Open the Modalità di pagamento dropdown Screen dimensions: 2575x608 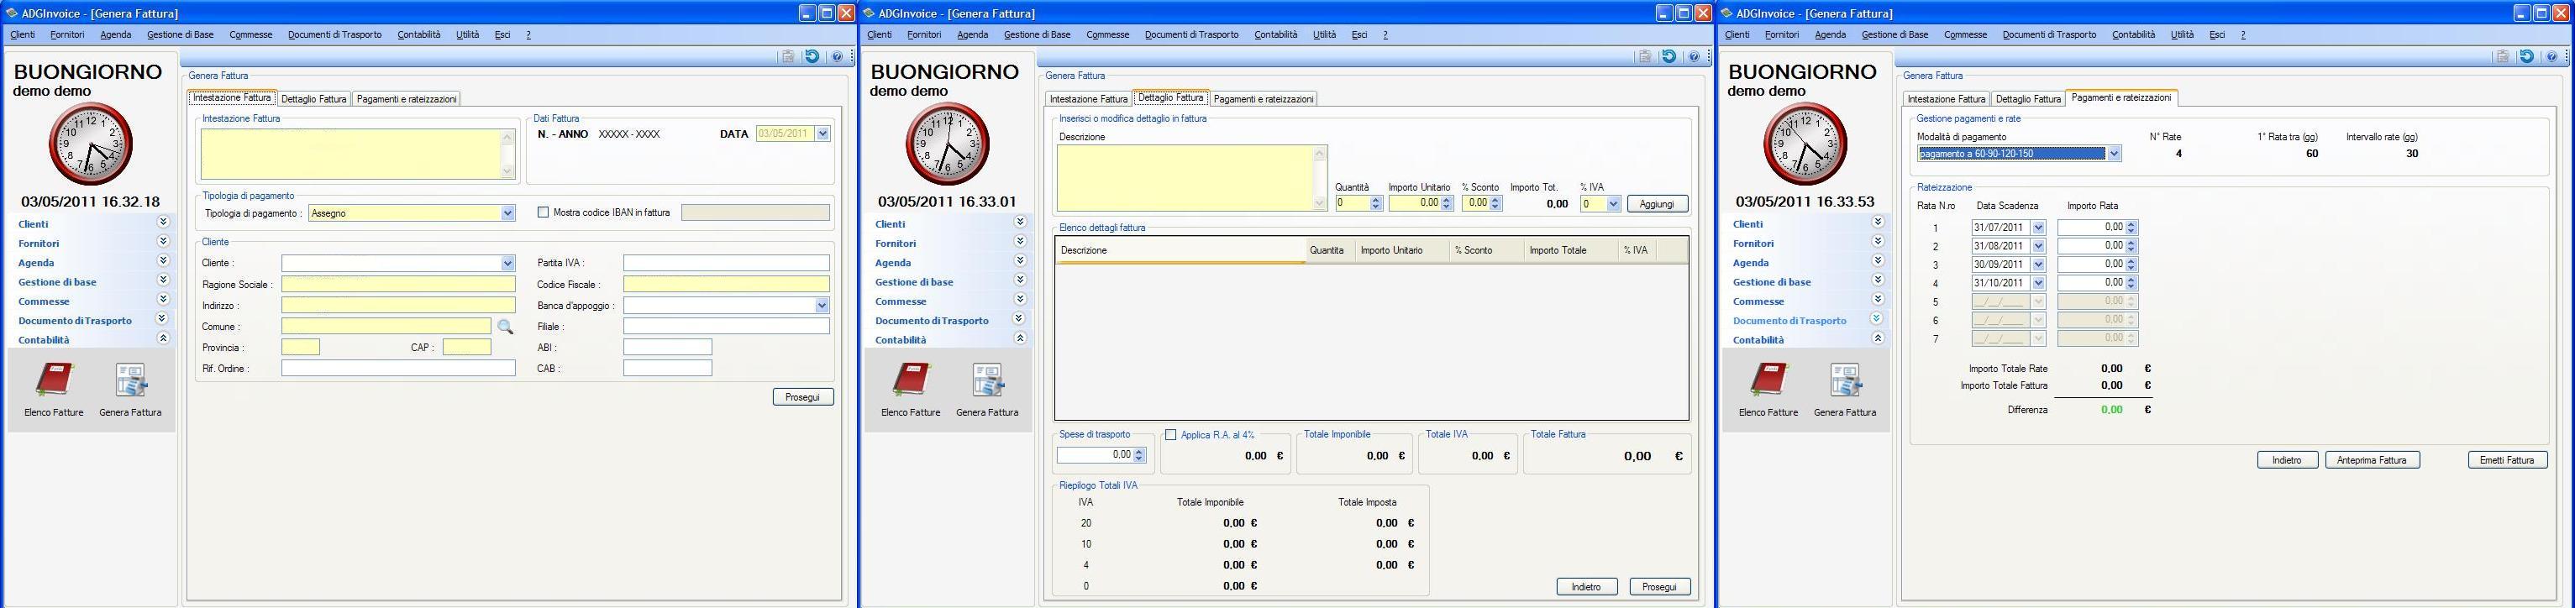coord(2113,154)
